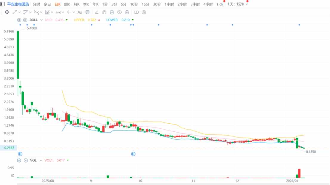This screenshot has height=185, width=330.
Task: Click the eraser/pencil edit icon
Action: [97, 12]
